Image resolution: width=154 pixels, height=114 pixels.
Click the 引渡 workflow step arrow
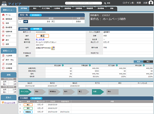click(98, 92)
